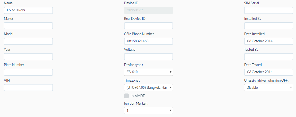Focus the Voltage input field
Image resolution: width=296 pixels, height=117 pixels.
click(148, 57)
